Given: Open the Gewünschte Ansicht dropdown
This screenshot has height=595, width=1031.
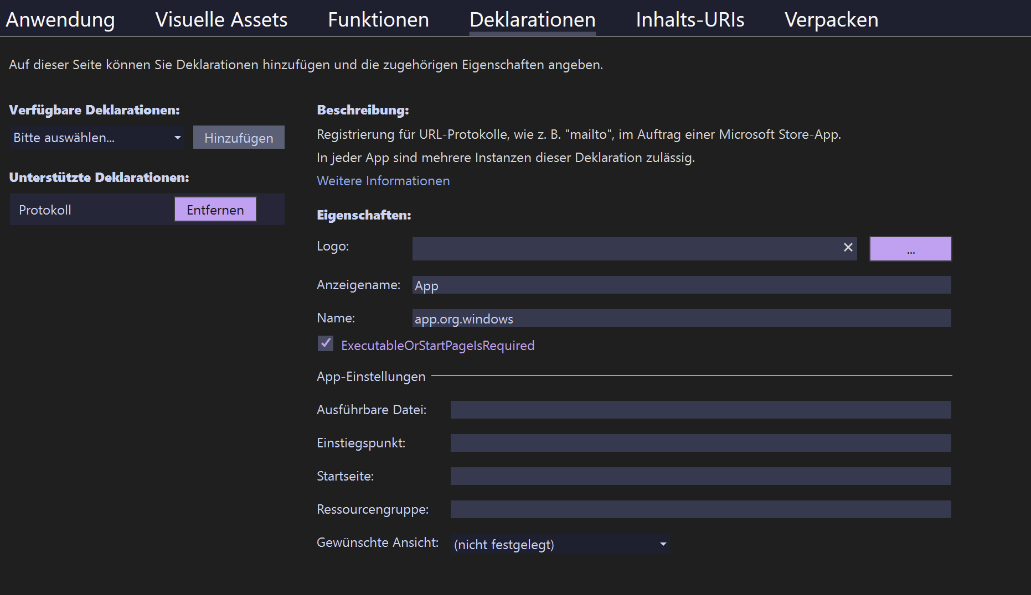Looking at the screenshot, I should coord(559,544).
